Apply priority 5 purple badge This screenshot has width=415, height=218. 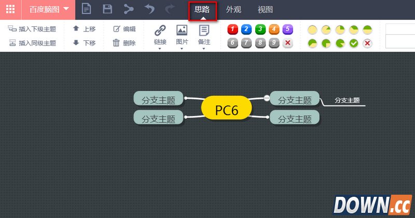(x=287, y=30)
